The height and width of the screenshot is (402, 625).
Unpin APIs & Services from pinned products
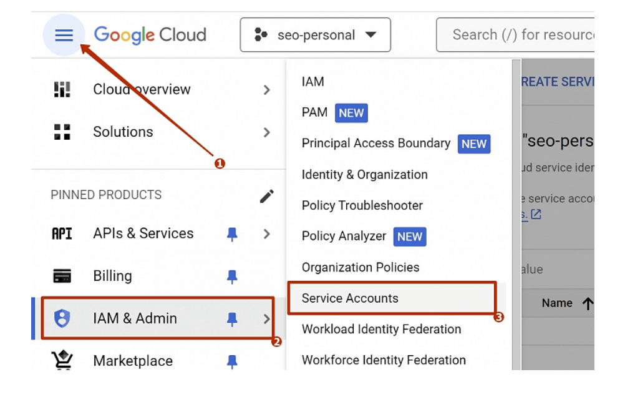click(232, 234)
